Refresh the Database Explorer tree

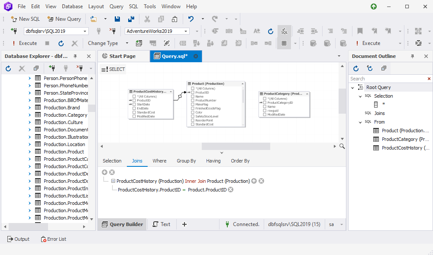8,68
